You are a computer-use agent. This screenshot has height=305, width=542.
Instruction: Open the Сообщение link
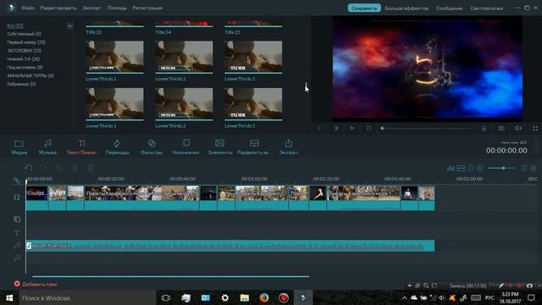[449, 8]
